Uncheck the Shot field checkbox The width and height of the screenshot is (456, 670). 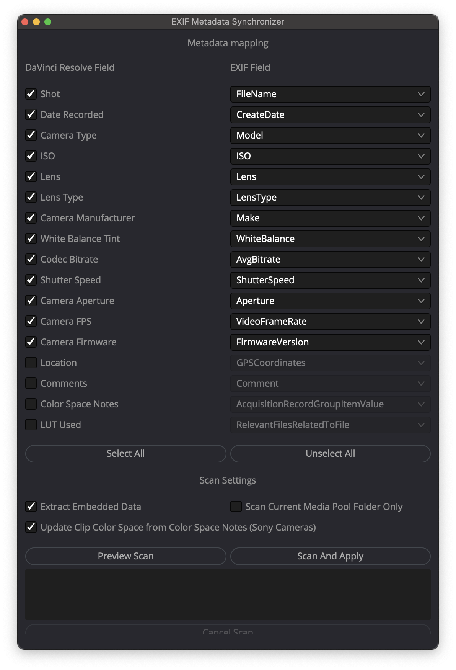pyautogui.click(x=31, y=94)
